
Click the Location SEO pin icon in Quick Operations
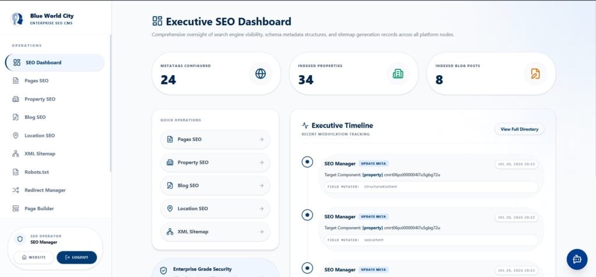point(170,208)
